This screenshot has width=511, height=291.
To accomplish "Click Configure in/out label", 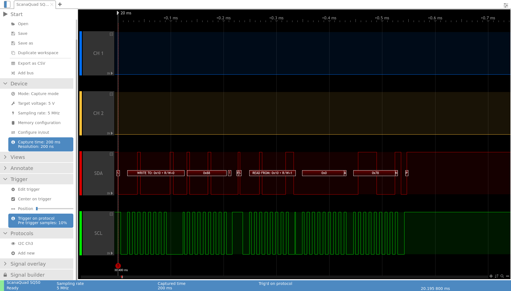I will (x=33, y=132).
